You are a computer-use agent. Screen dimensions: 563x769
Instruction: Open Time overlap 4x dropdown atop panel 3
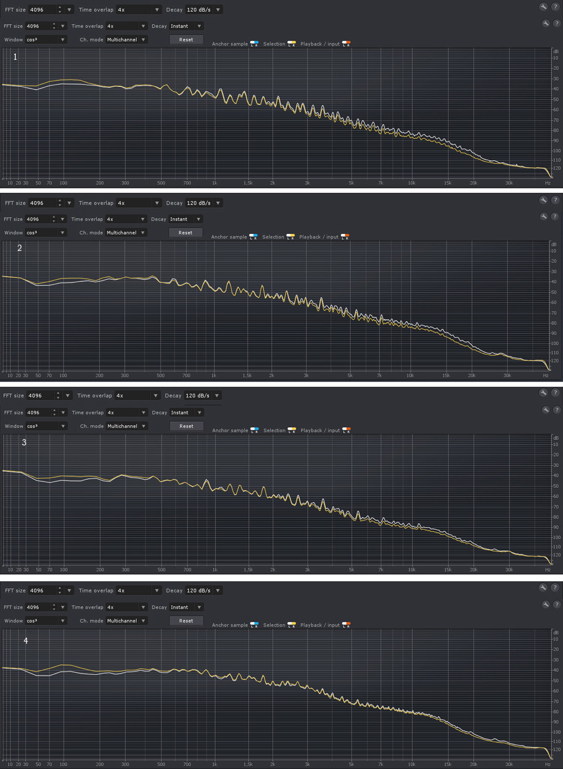132,396
